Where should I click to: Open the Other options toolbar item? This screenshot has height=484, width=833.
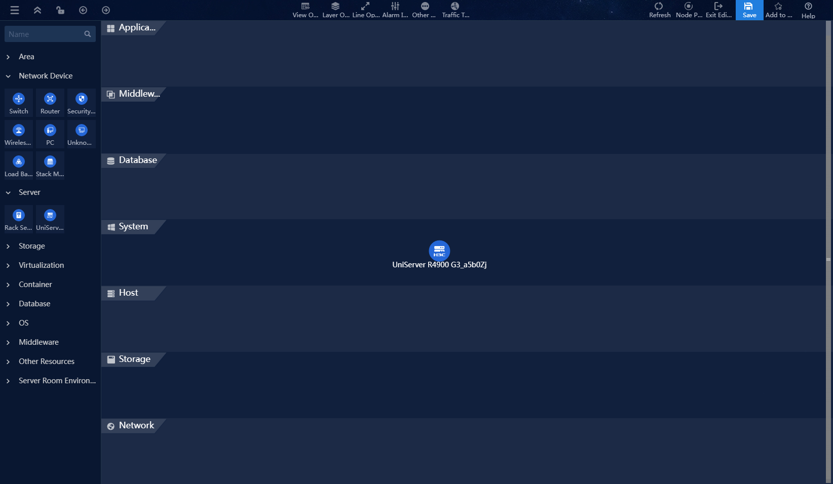(x=425, y=10)
